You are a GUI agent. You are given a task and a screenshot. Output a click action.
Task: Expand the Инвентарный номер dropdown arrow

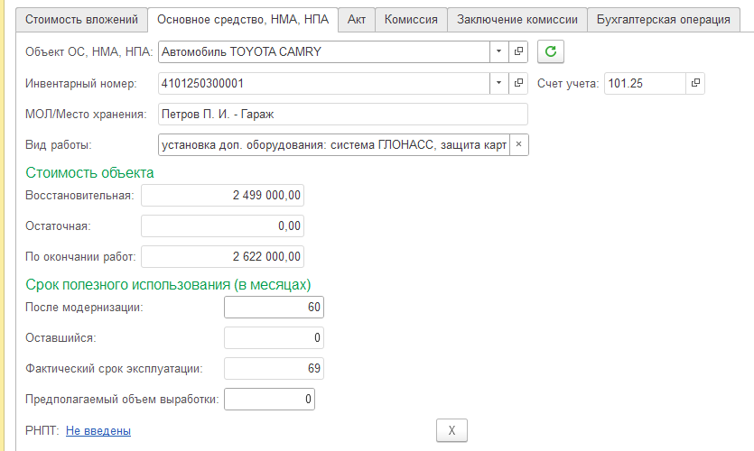pyautogui.click(x=499, y=84)
